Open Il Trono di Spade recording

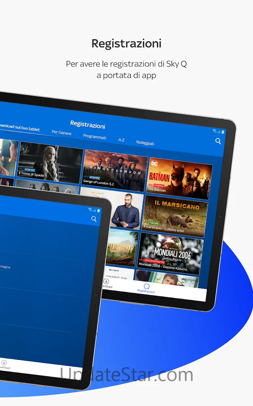tap(50, 162)
